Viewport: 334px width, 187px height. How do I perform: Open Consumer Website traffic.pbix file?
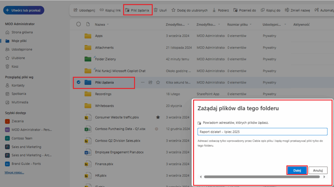tap(117, 117)
